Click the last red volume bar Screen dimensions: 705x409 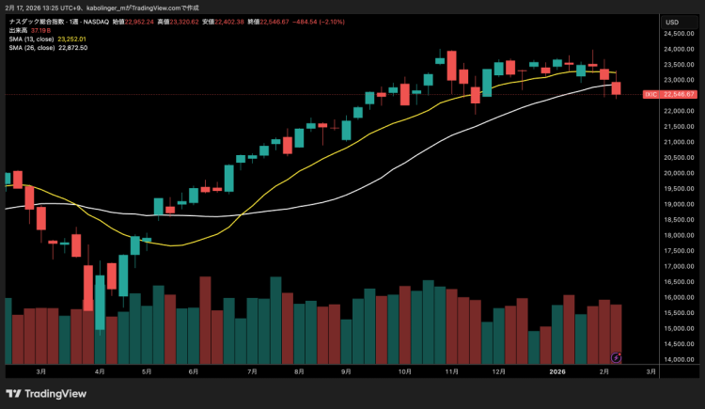(617, 334)
